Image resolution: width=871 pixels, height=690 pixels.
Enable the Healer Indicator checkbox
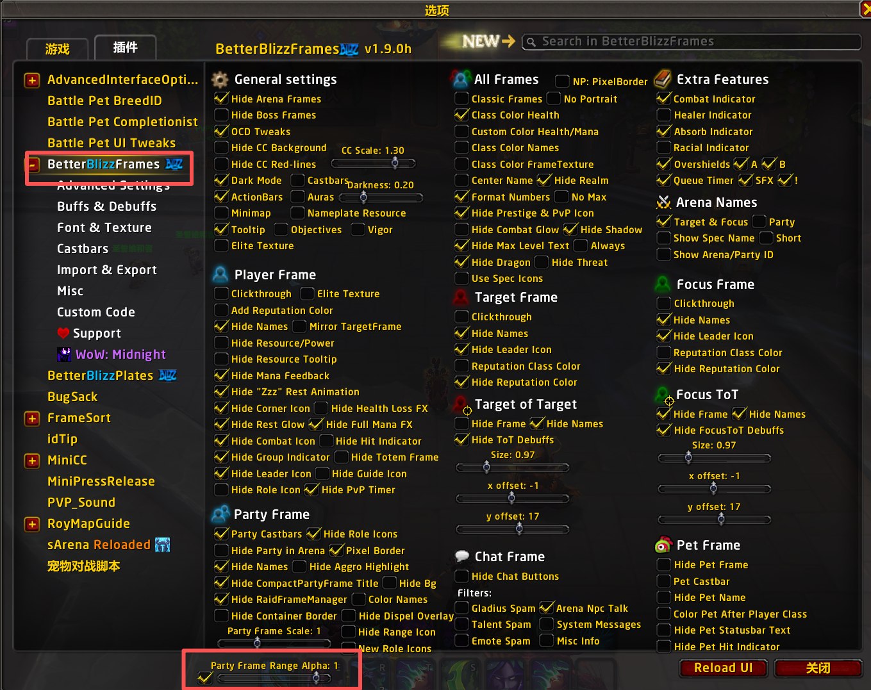664,115
